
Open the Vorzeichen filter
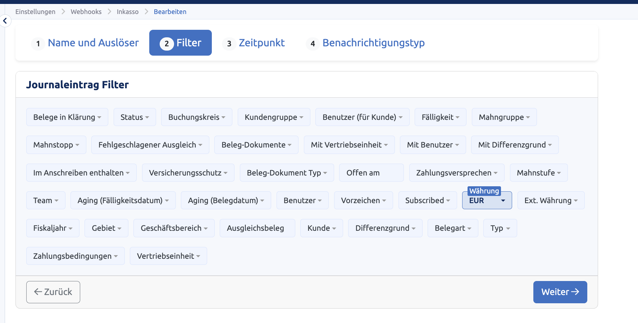364,200
